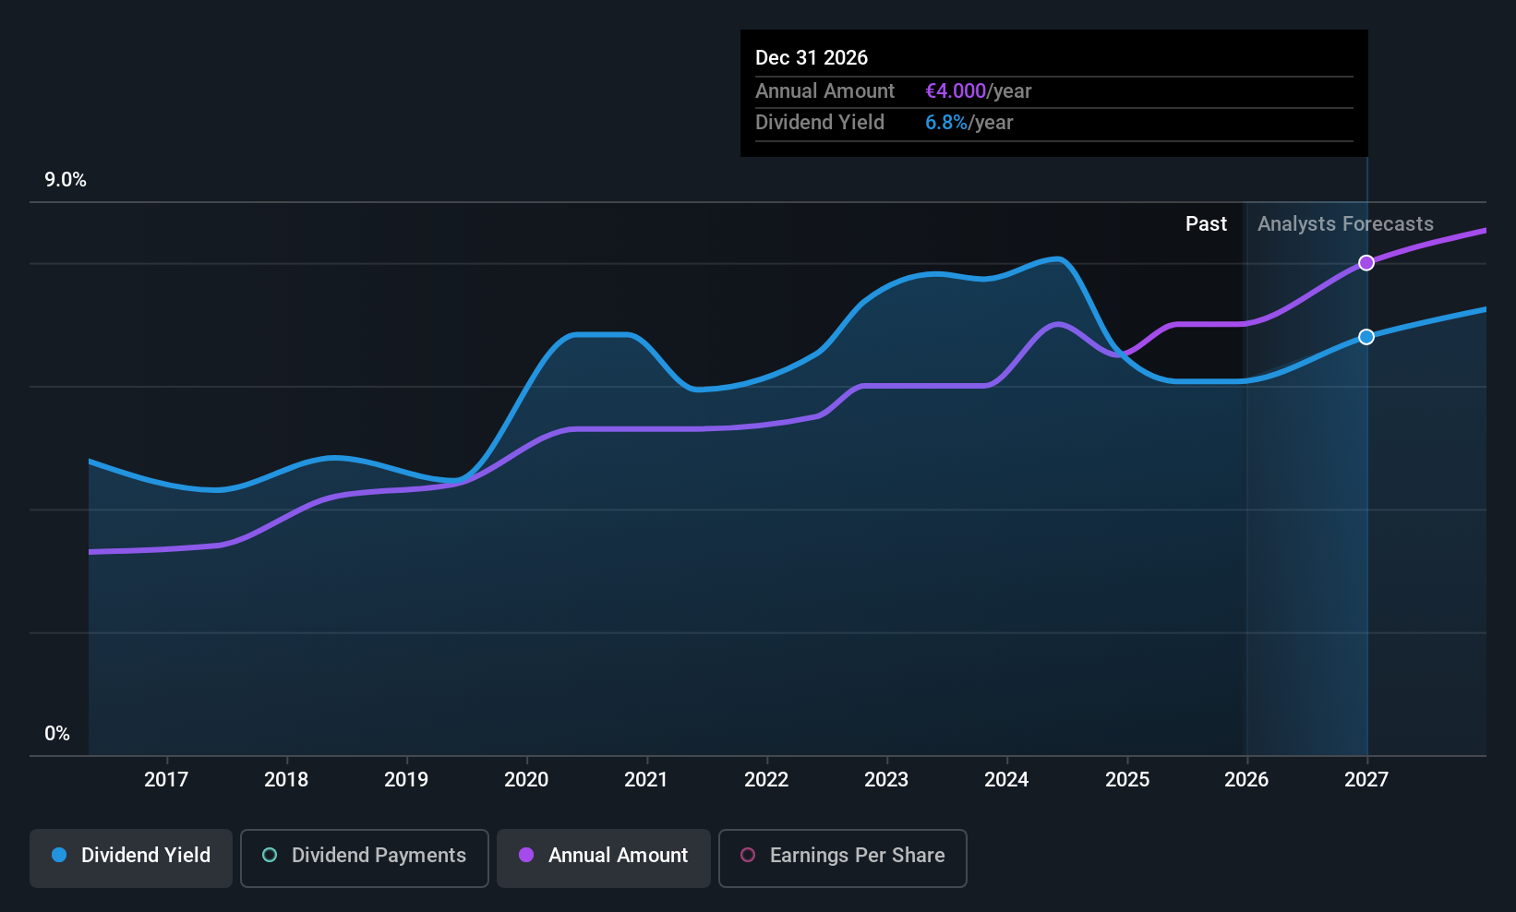Enable the Dividend Payments series
Viewport: 1516px width, 912px height.
click(x=364, y=857)
